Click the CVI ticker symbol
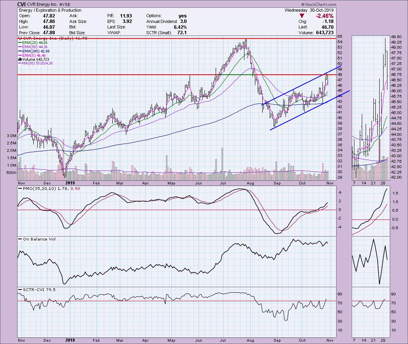Screen dimensions: 408x344 (x=21, y=4)
